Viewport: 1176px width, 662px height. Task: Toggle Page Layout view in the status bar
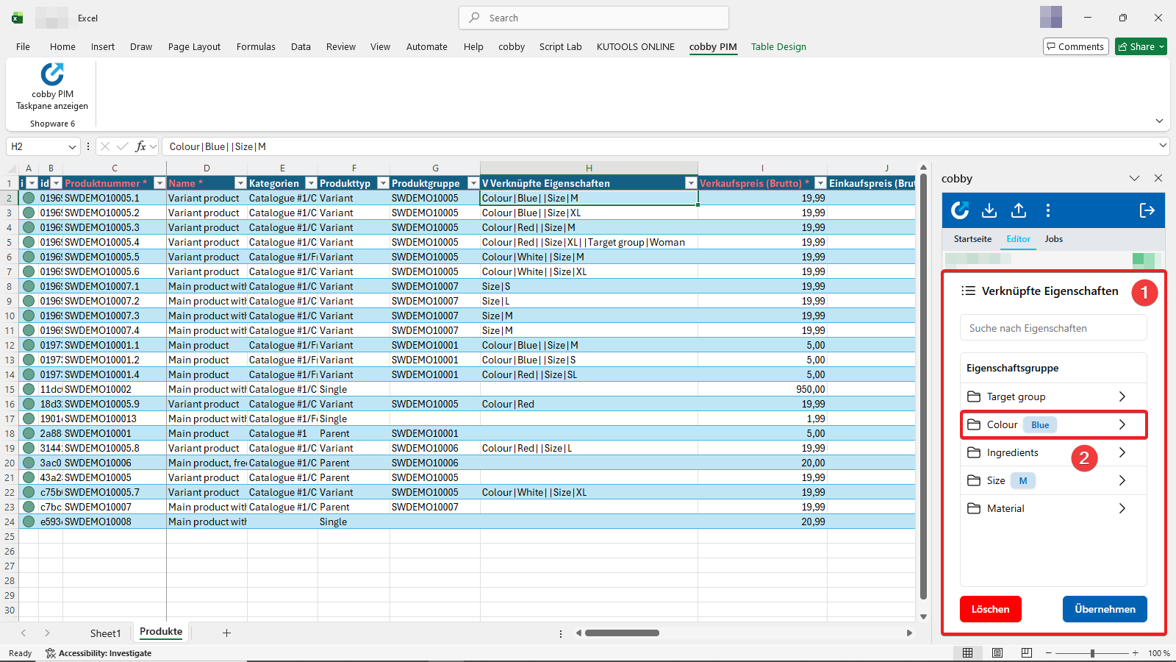[x=997, y=653]
